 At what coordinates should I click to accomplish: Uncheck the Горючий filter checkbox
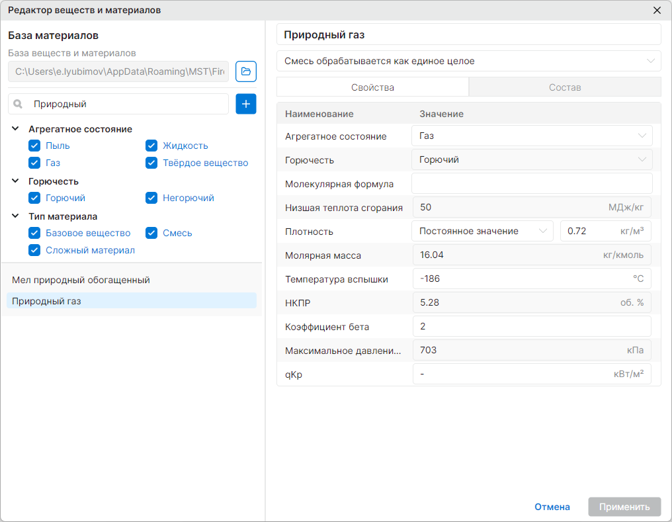pos(34,198)
